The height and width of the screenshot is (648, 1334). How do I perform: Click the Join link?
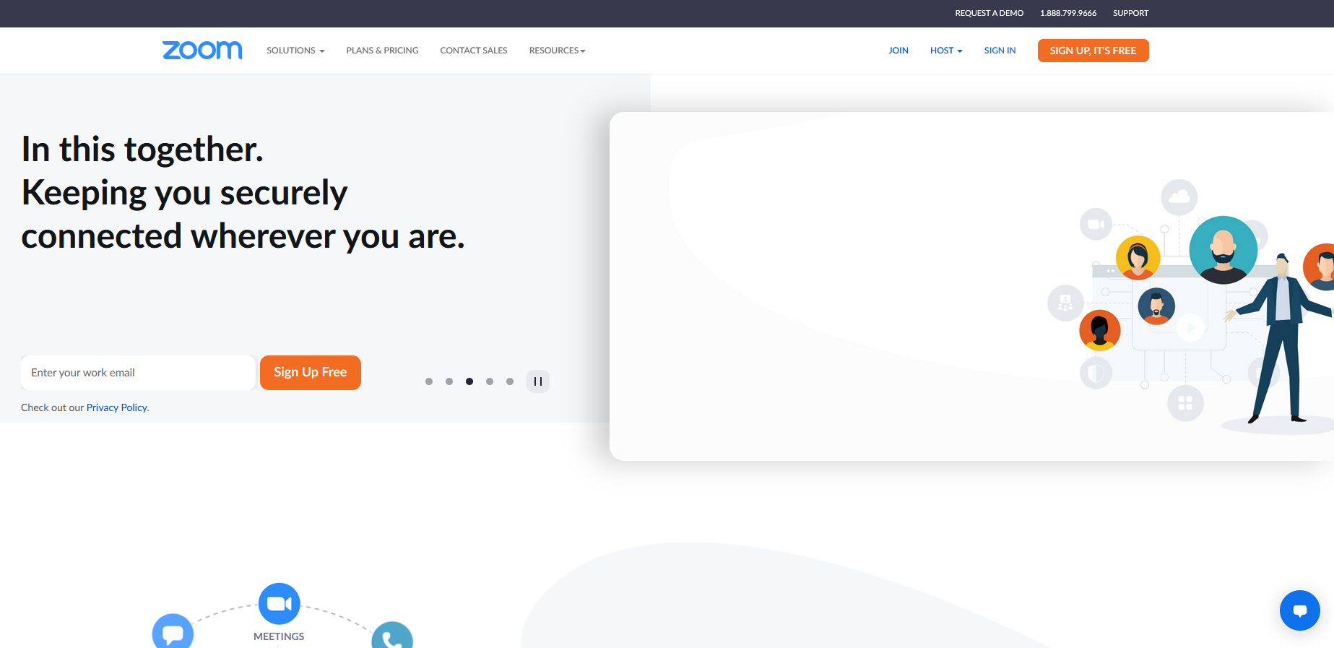[898, 51]
